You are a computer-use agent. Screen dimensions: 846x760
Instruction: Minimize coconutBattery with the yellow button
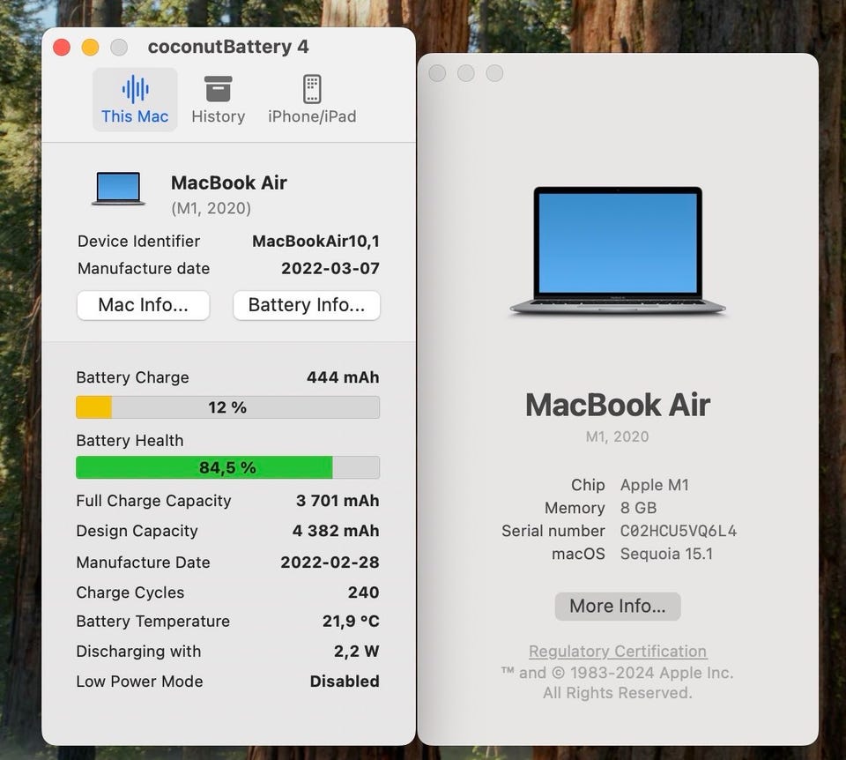coord(90,48)
